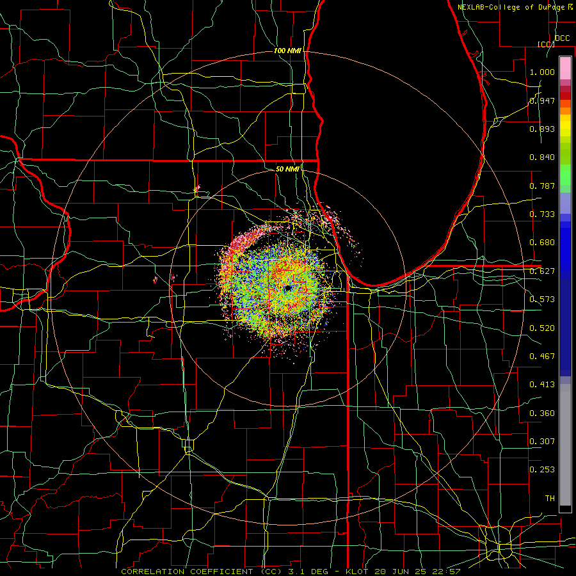Select the 0.467 scale value

(x=542, y=356)
